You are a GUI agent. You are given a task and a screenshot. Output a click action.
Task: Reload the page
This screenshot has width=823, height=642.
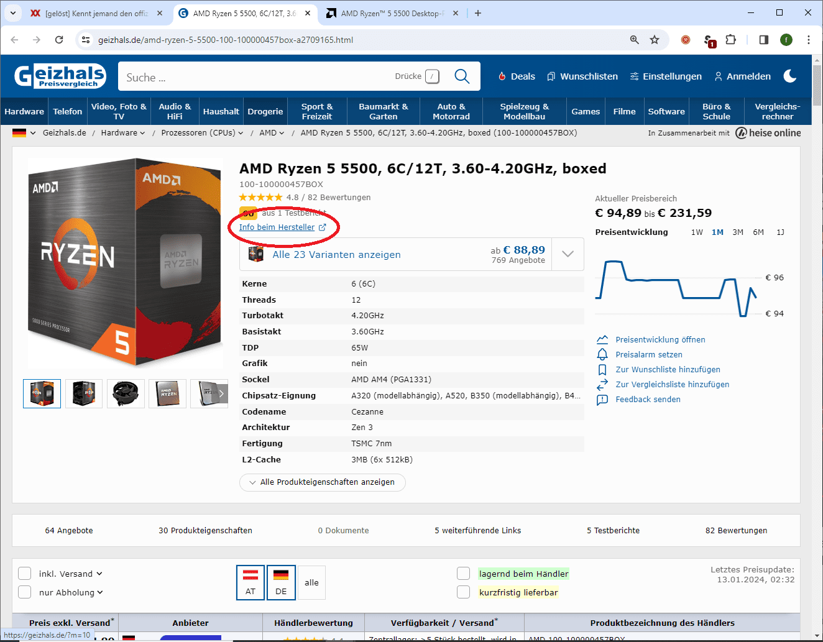[59, 40]
